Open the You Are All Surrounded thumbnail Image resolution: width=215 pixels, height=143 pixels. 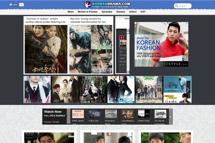click(x=160, y=114)
